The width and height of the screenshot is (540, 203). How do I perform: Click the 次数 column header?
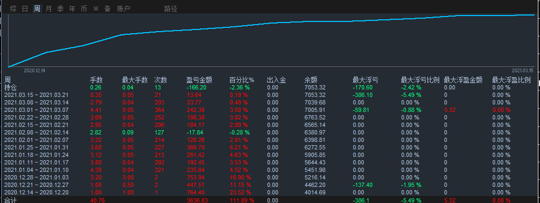160,80
